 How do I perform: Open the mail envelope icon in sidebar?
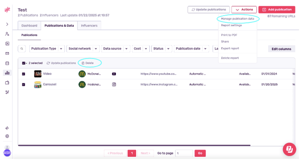pos(7,53)
